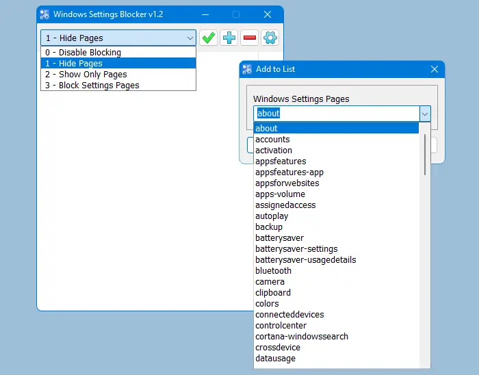Select 'connecteddevices' from the pages list

337,315
